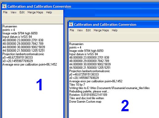Open the Help menu in the back window
The image size is (159, 118).
click(49, 12)
